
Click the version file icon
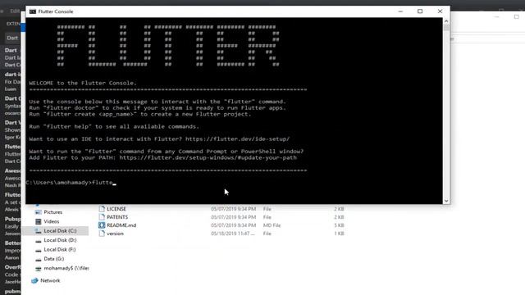[x=102, y=234]
